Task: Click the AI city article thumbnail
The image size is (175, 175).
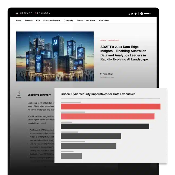Action: [55, 57]
